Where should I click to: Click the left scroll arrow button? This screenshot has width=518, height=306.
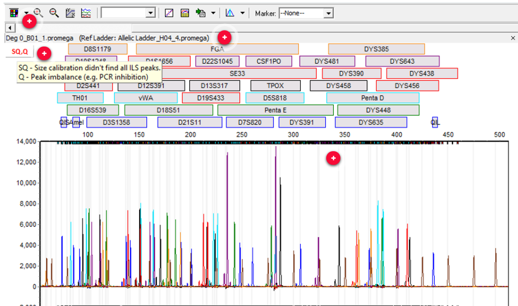click(10, 28)
